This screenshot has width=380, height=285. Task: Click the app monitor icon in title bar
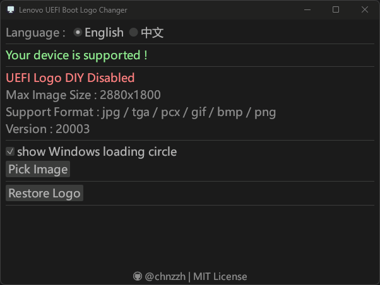pos(11,9)
